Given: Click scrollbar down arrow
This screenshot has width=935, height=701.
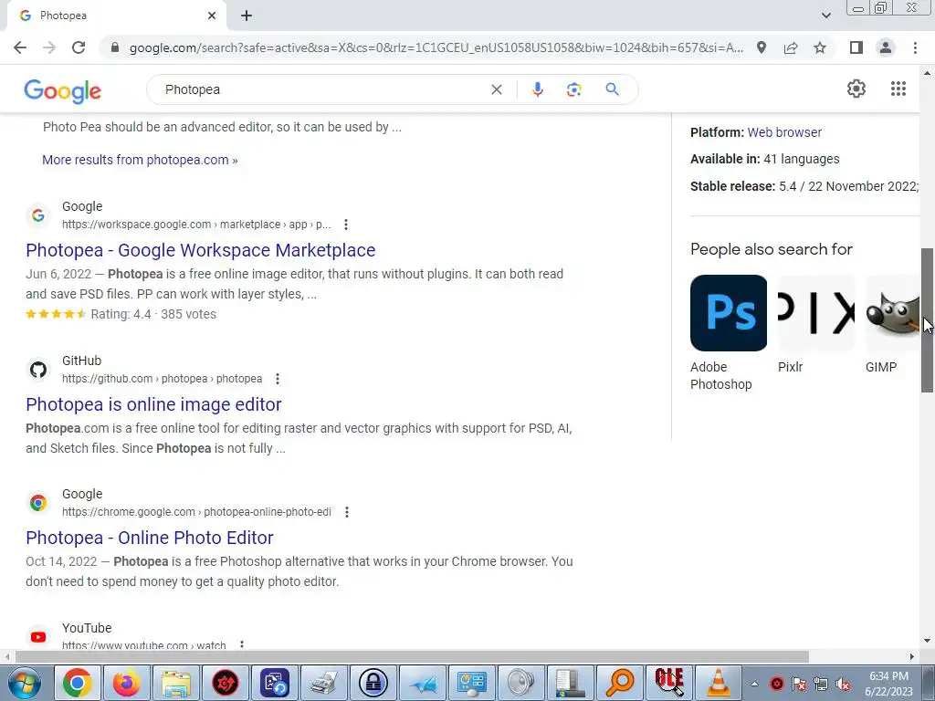Looking at the screenshot, I should tap(927, 642).
